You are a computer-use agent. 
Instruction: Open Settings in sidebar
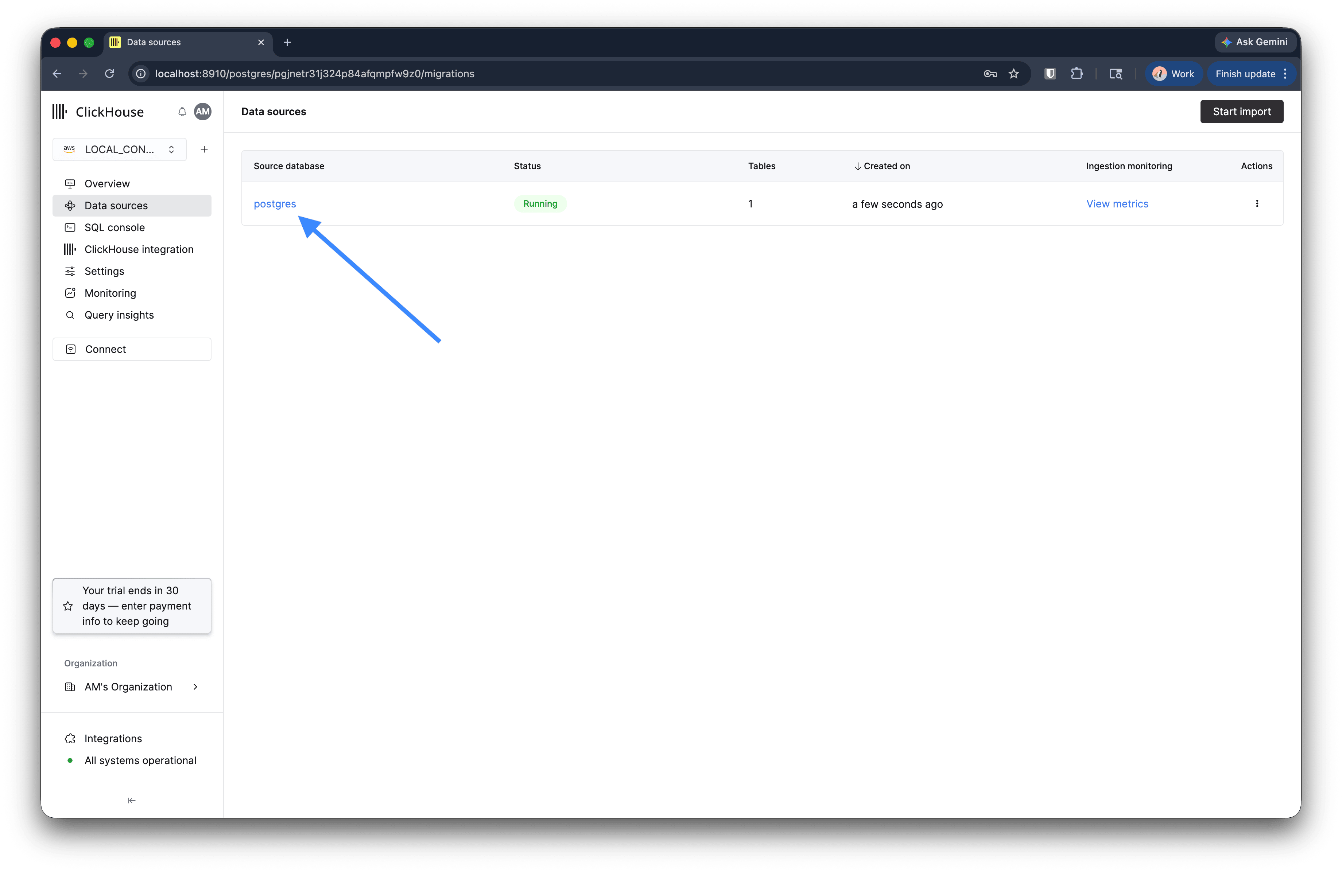coord(132,271)
